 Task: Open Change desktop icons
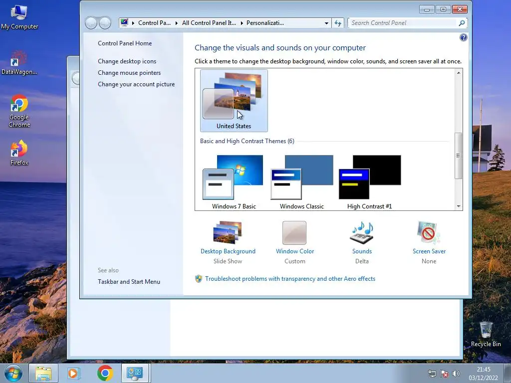[x=127, y=61]
